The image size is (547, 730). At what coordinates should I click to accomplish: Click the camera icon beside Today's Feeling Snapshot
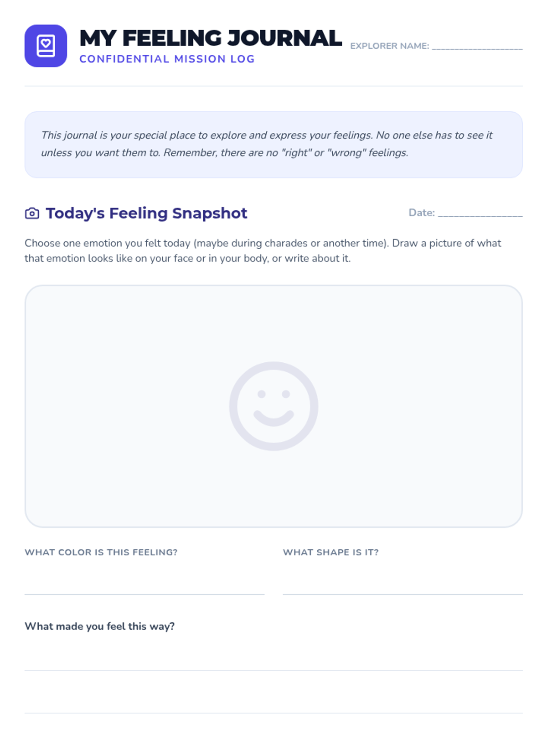click(x=32, y=214)
